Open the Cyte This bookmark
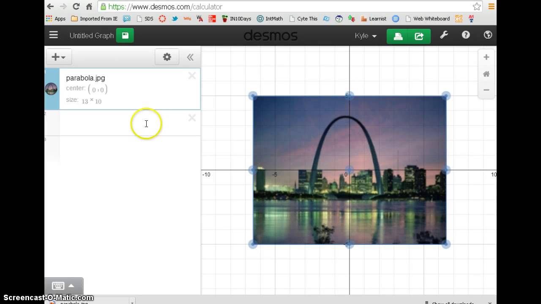The height and width of the screenshot is (304, 541). pyautogui.click(x=303, y=19)
